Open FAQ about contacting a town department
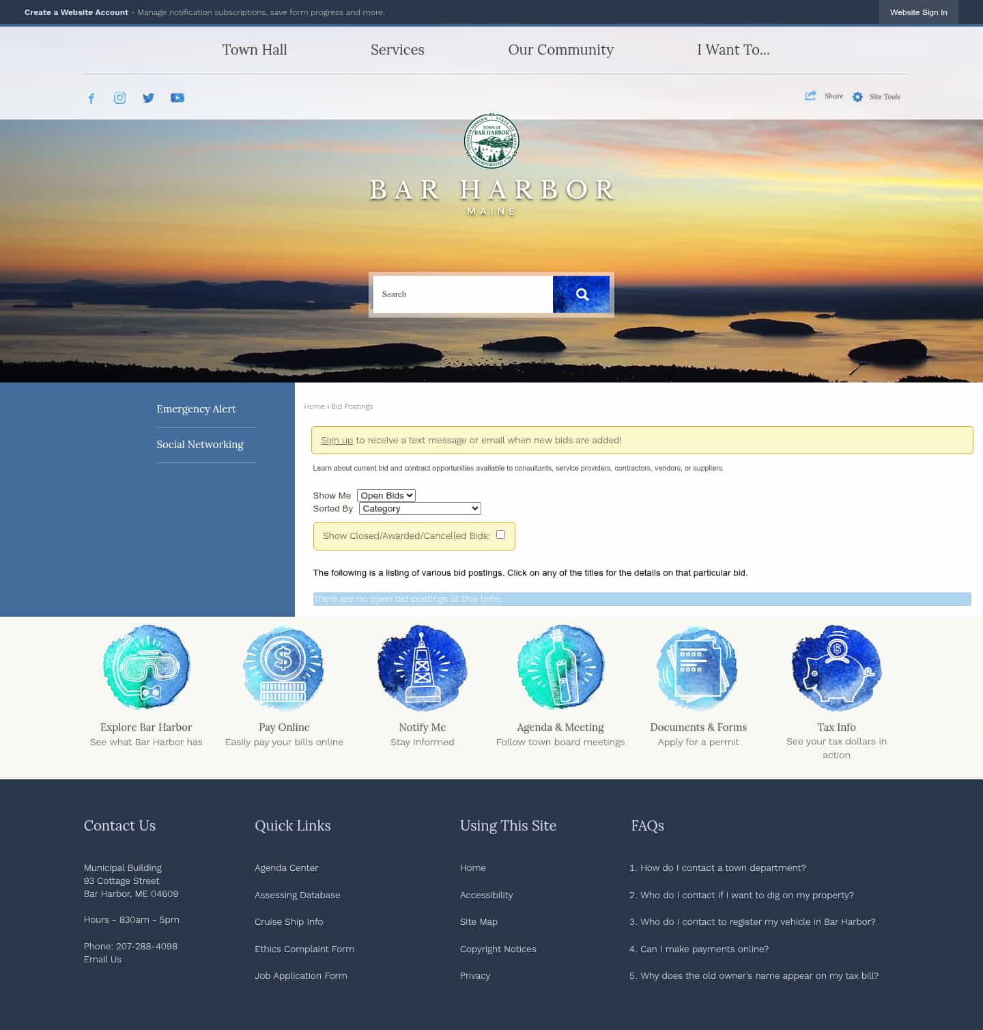The width and height of the screenshot is (983, 1030). tap(723, 867)
